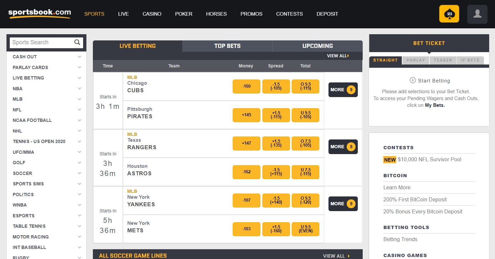Open DEPOSIT in the top navigation

point(327,14)
